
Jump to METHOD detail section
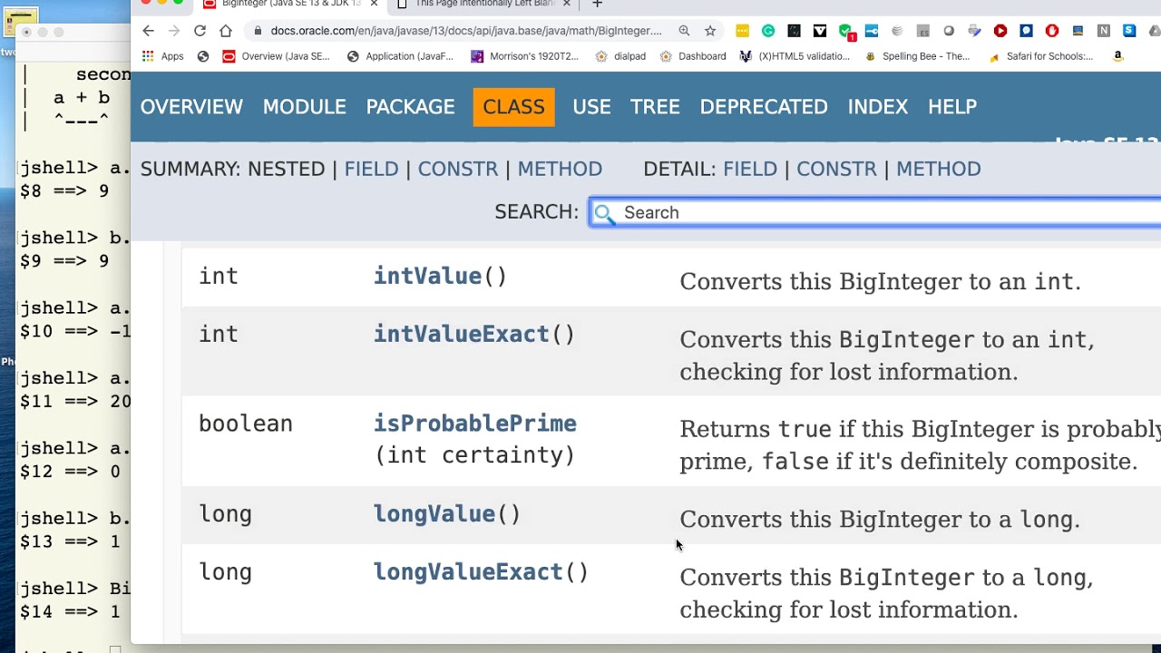[938, 169]
